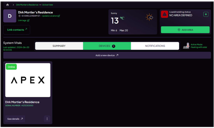The image size is (214, 128).
Task: Open See details for the device
Action: (15, 119)
